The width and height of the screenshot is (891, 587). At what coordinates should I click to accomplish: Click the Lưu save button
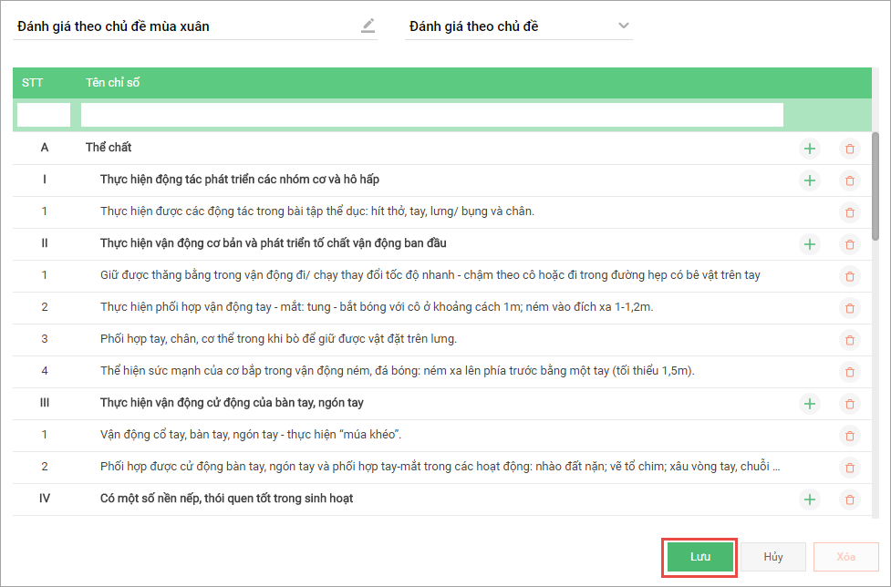[x=699, y=557]
